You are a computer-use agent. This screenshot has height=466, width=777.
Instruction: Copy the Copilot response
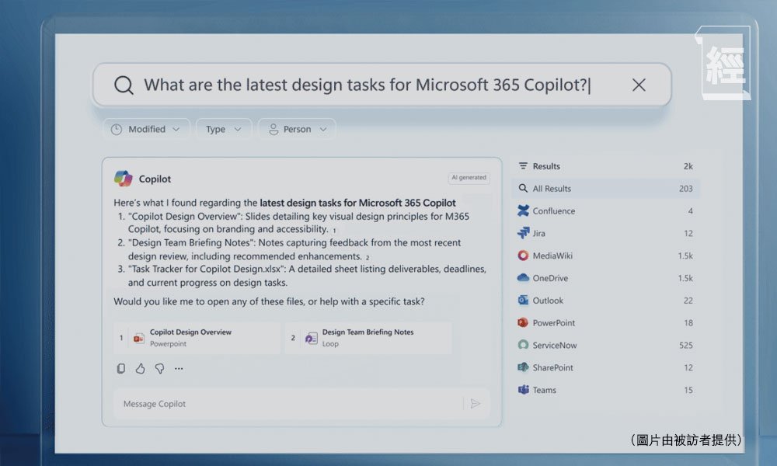pyautogui.click(x=121, y=368)
